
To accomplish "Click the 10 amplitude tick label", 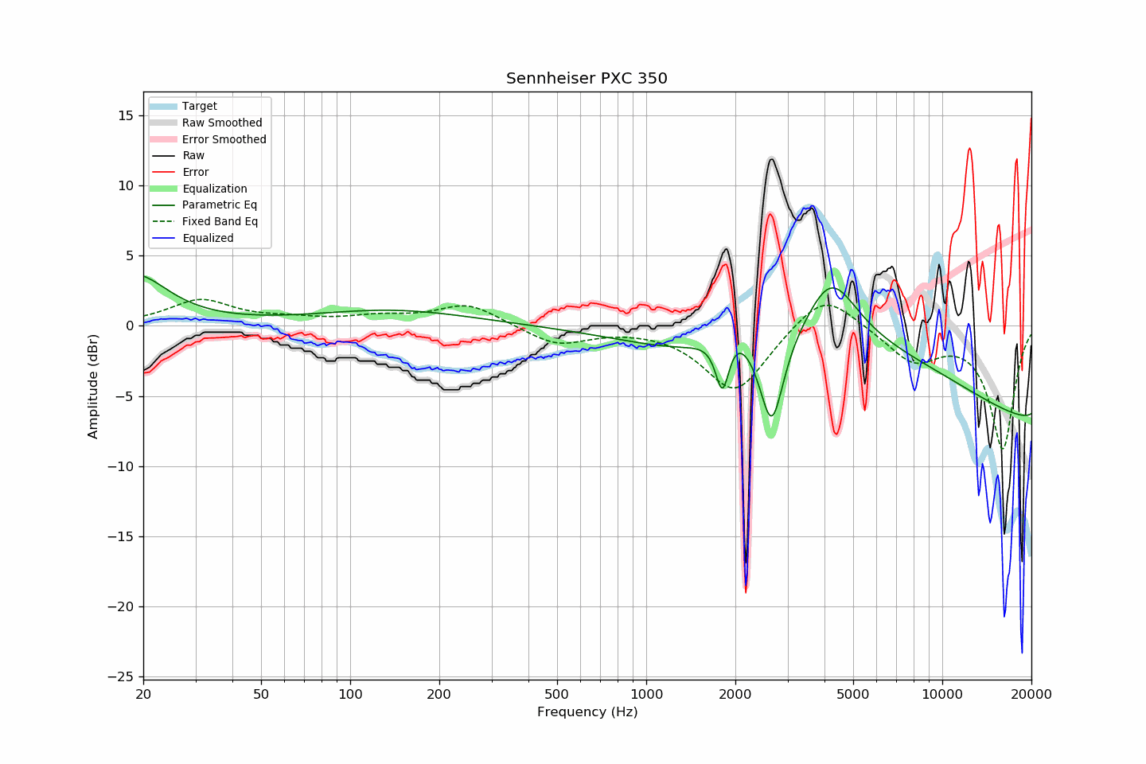I will (x=127, y=185).
